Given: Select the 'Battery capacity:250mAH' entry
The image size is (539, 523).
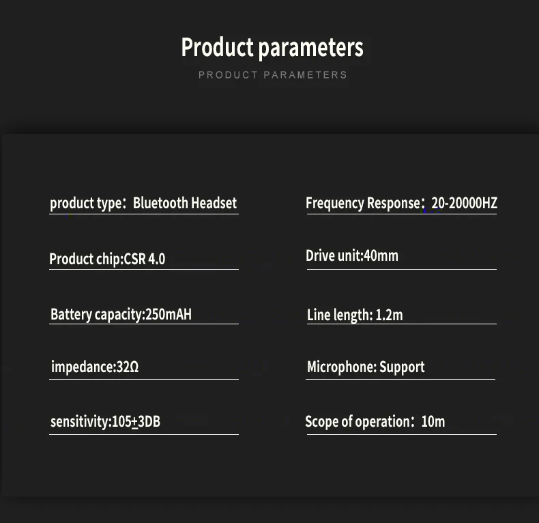Looking at the screenshot, I should pos(121,315).
